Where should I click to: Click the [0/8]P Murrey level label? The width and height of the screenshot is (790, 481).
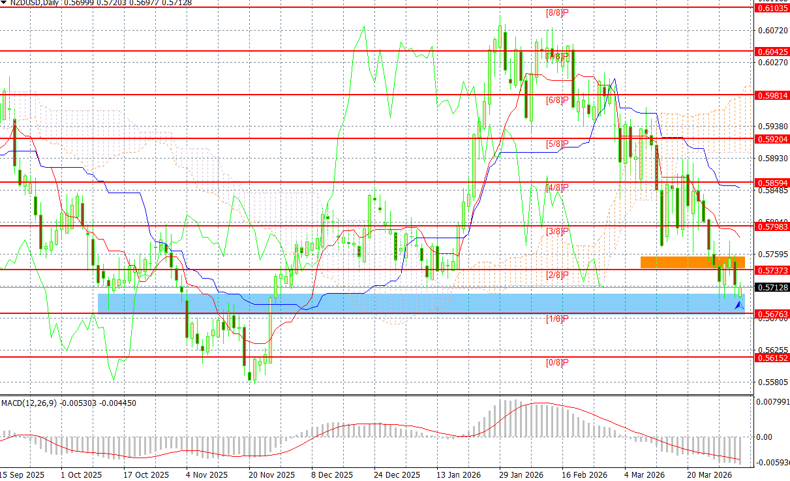point(558,363)
